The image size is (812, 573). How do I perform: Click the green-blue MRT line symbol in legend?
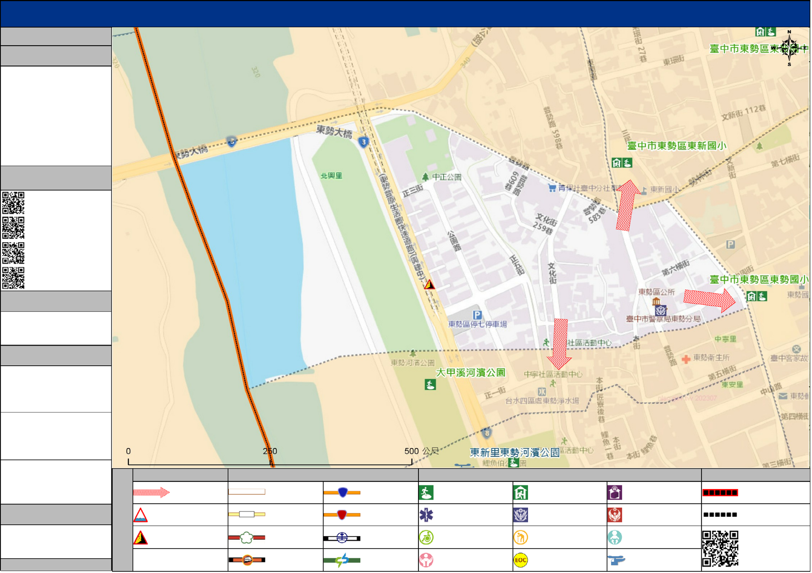(342, 561)
